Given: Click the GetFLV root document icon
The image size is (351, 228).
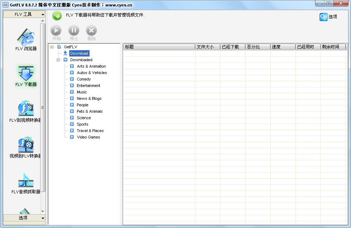Looking at the screenshot, I should click(59, 47).
